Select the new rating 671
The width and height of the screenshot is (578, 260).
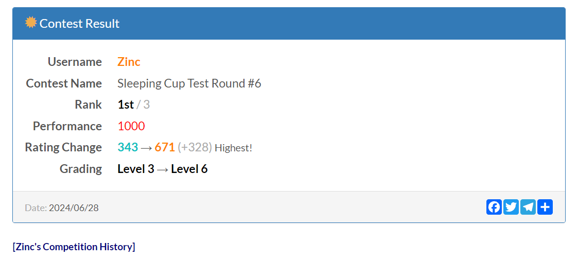(x=165, y=147)
